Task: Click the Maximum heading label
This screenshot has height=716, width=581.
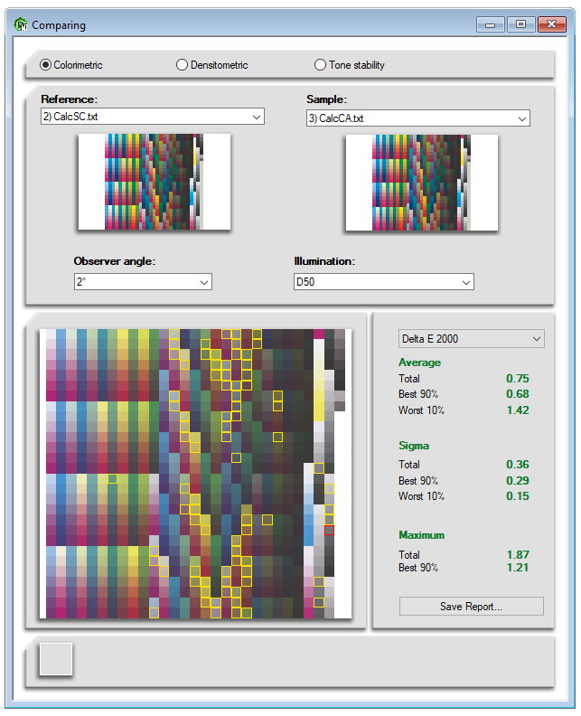Action: point(421,535)
